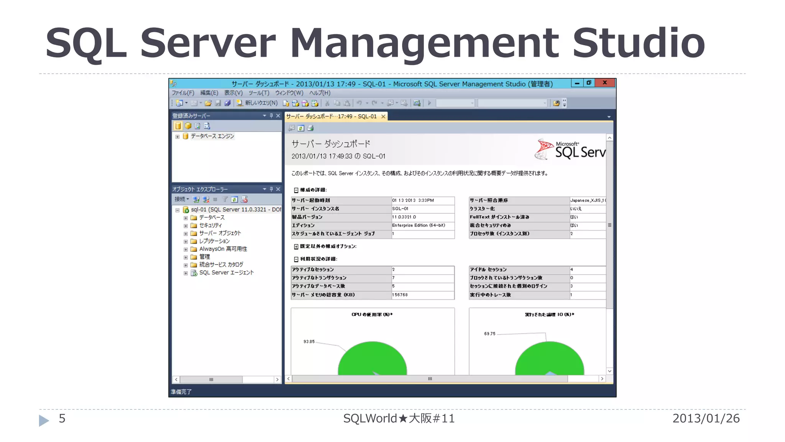The width and height of the screenshot is (785, 442).
Task: Expand the データベース folder
Action: point(186,218)
